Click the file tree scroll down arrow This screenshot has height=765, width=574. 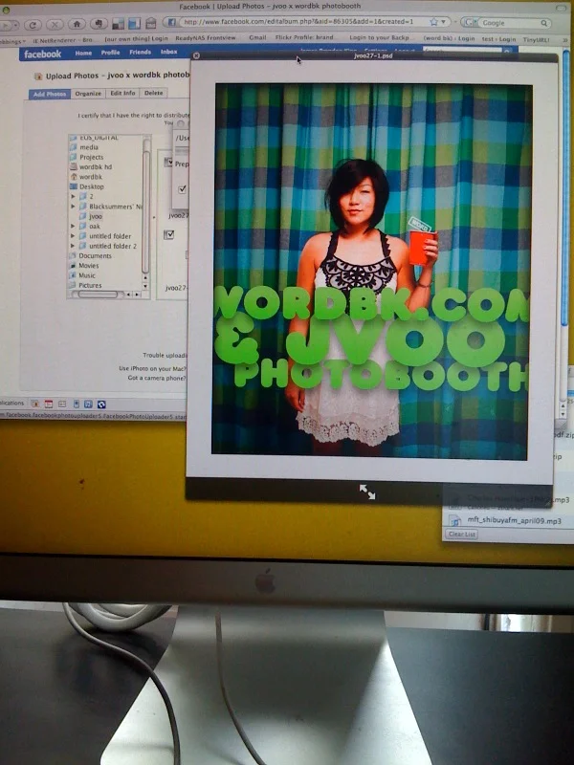point(145,286)
